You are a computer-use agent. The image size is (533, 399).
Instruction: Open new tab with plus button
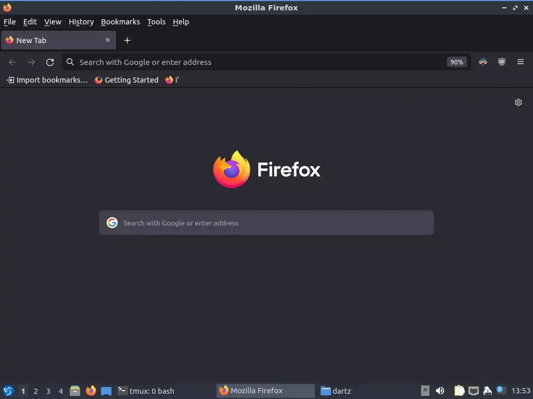(x=127, y=41)
